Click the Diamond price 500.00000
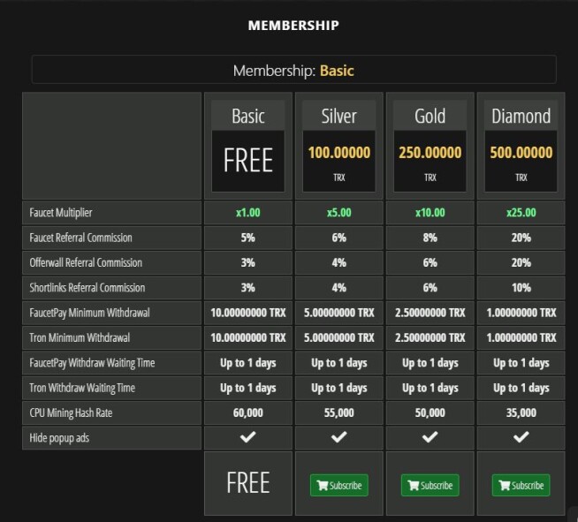Viewport: 578px width, 522px height. [x=521, y=152]
